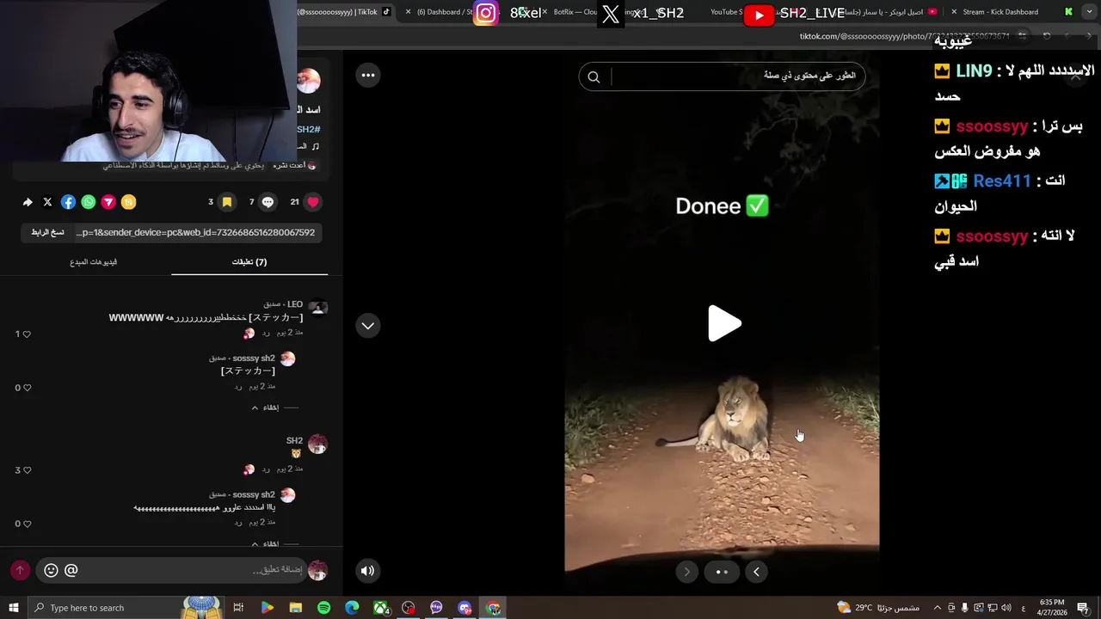Viewport: 1101px width, 619px height.
Task: Switch to TikTok browser tab
Action: 344,12
